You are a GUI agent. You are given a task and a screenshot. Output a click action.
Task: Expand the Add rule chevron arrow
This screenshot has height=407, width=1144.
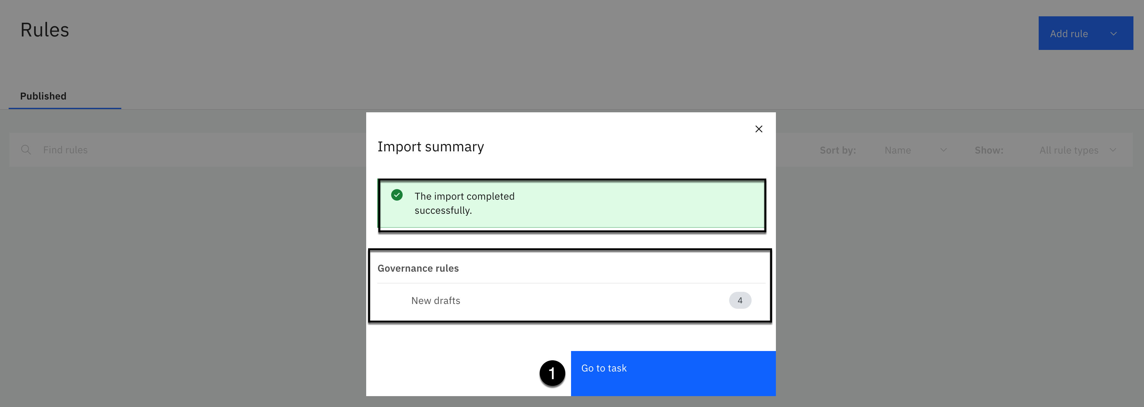click(1113, 34)
